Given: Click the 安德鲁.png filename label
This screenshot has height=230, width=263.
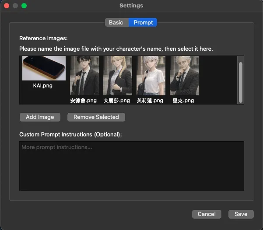Looking at the screenshot, I should point(83,101).
